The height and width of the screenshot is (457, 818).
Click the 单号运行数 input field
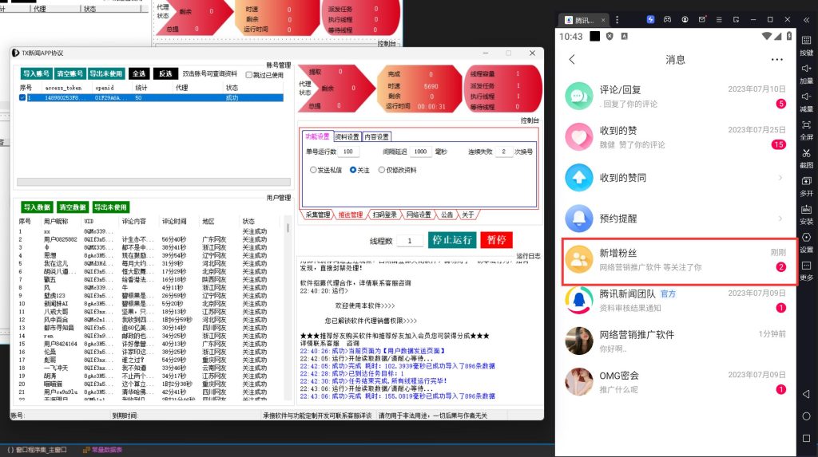[349, 152]
